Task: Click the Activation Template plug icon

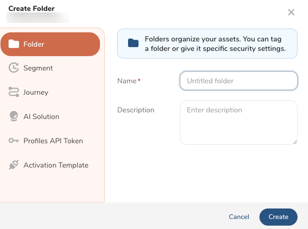Action: (x=14, y=165)
